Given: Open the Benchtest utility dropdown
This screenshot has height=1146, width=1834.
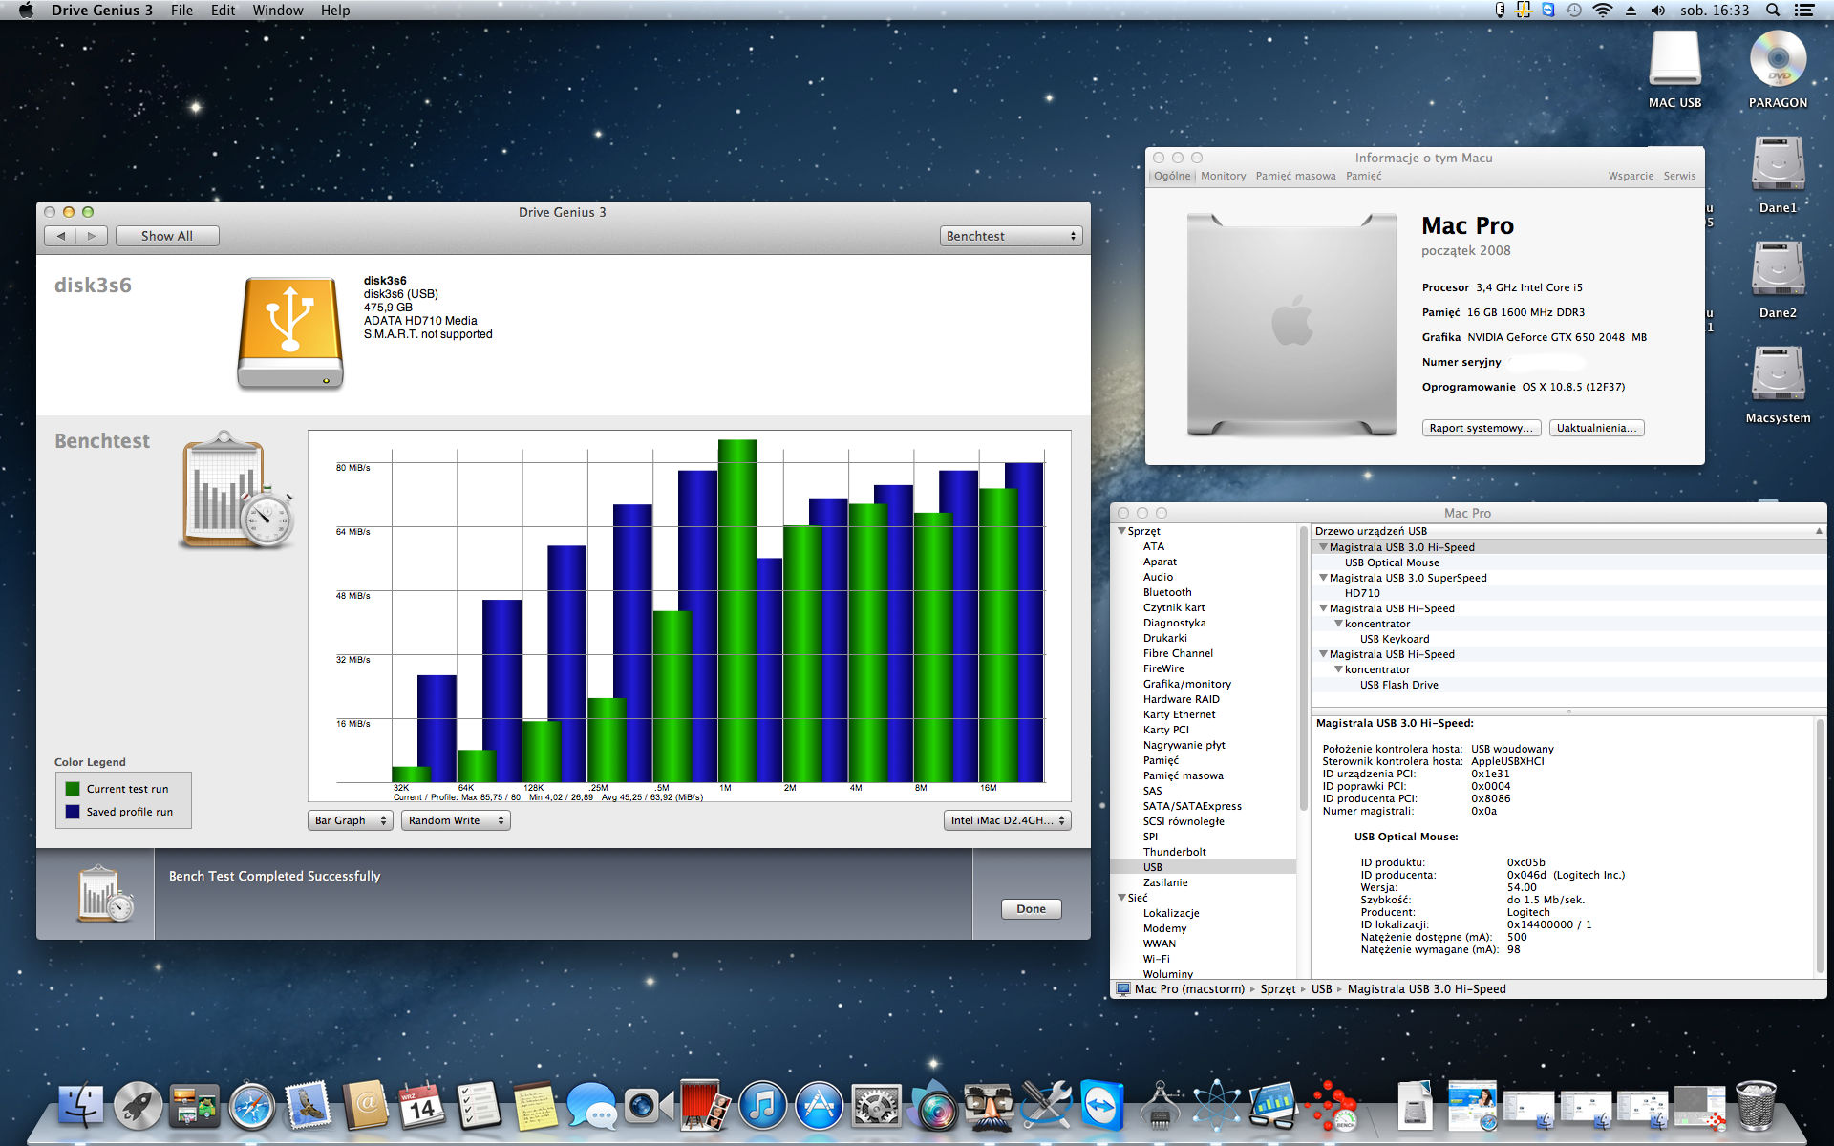Looking at the screenshot, I should pos(1011,236).
